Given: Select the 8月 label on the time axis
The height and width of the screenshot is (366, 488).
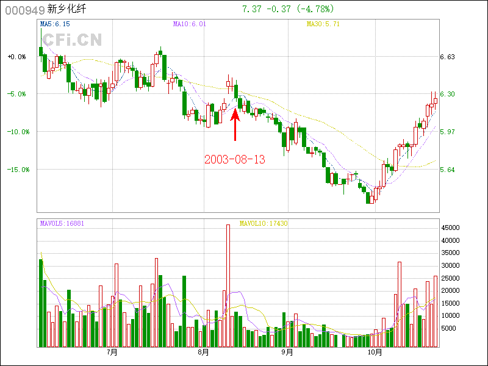Looking at the screenshot, I should pos(203,353).
